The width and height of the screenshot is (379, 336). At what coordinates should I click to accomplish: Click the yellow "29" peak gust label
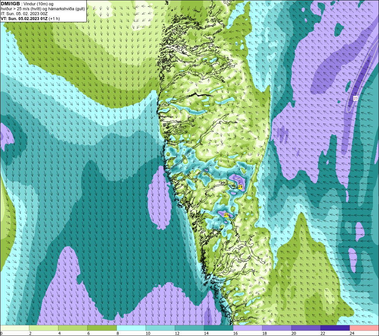(x=240, y=187)
